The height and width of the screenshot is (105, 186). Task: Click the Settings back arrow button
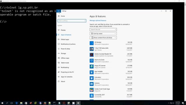coord(59,11)
